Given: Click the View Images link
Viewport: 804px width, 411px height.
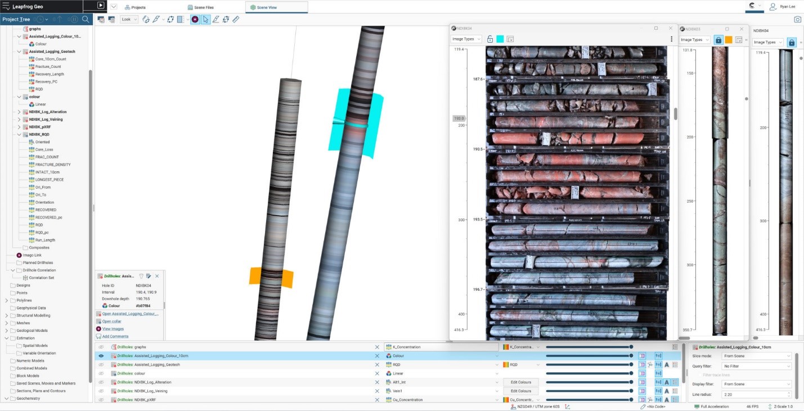Looking at the screenshot, I should click(x=113, y=329).
